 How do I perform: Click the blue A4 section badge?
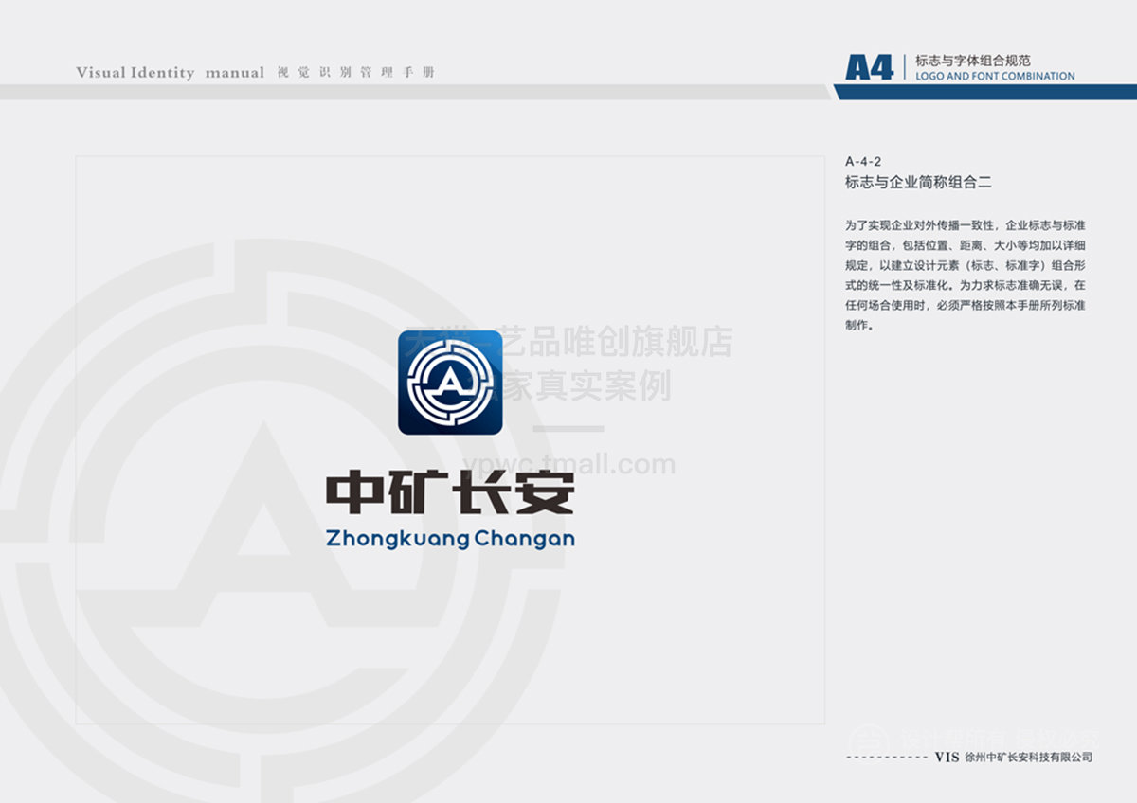tap(869, 67)
